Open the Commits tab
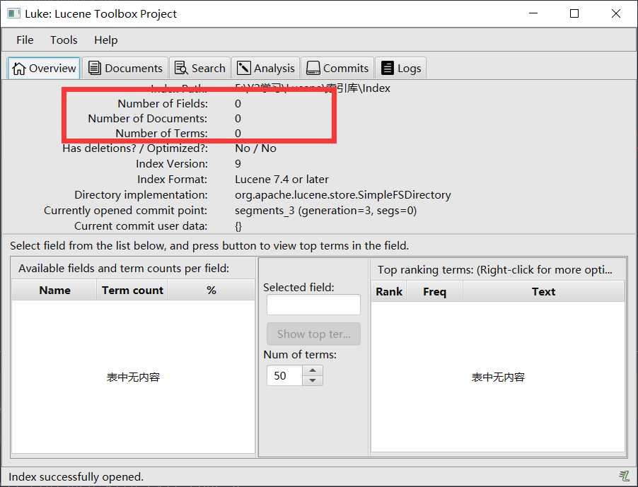This screenshot has height=487, width=638. point(337,68)
